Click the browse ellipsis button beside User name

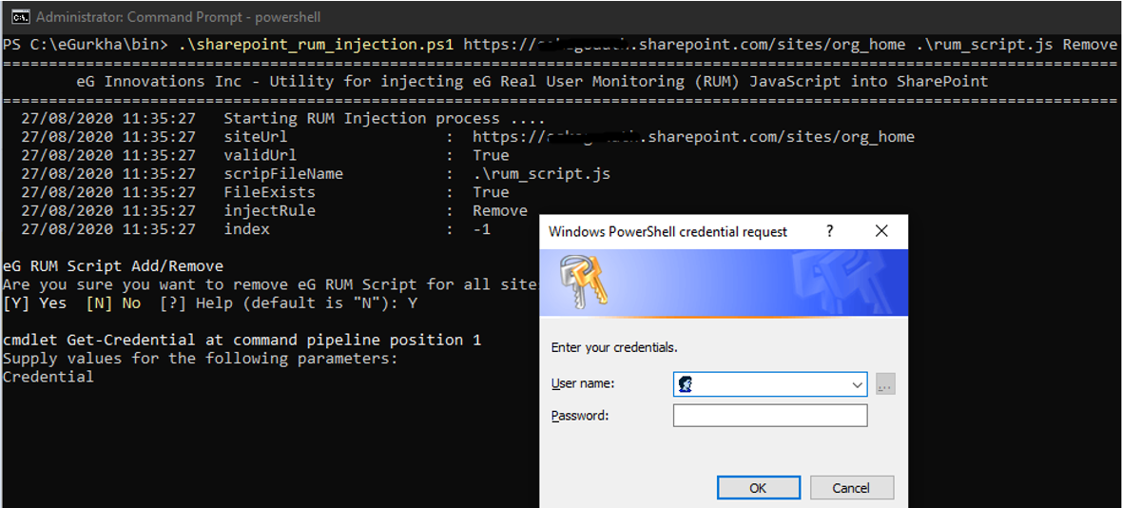coord(886,384)
